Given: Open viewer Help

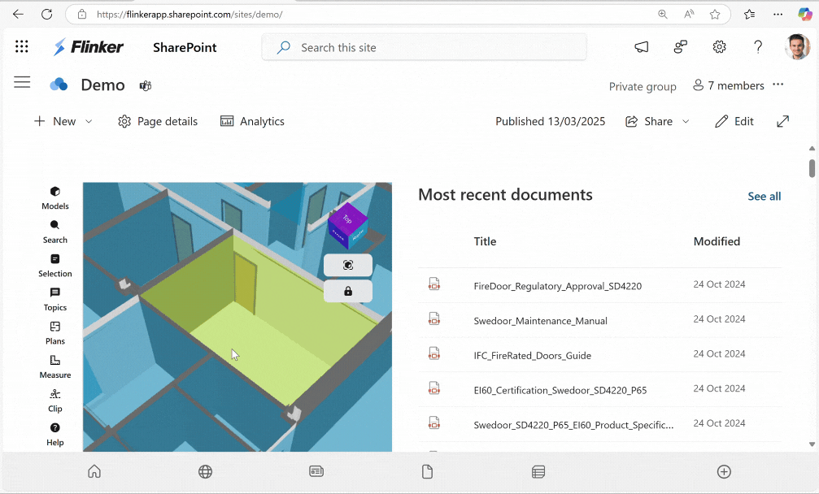Looking at the screenshot, I should [54, 435].
